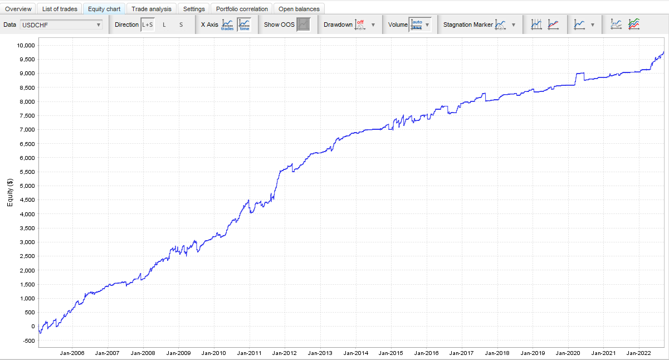This screenshot has width=669, height=360.
Task: Expand the Drawdown dropdown arrow
Action: click(x=373, y=25)
